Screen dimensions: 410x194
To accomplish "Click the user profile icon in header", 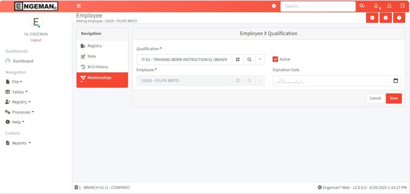I will pyautogui.click(x=389, y=6).
